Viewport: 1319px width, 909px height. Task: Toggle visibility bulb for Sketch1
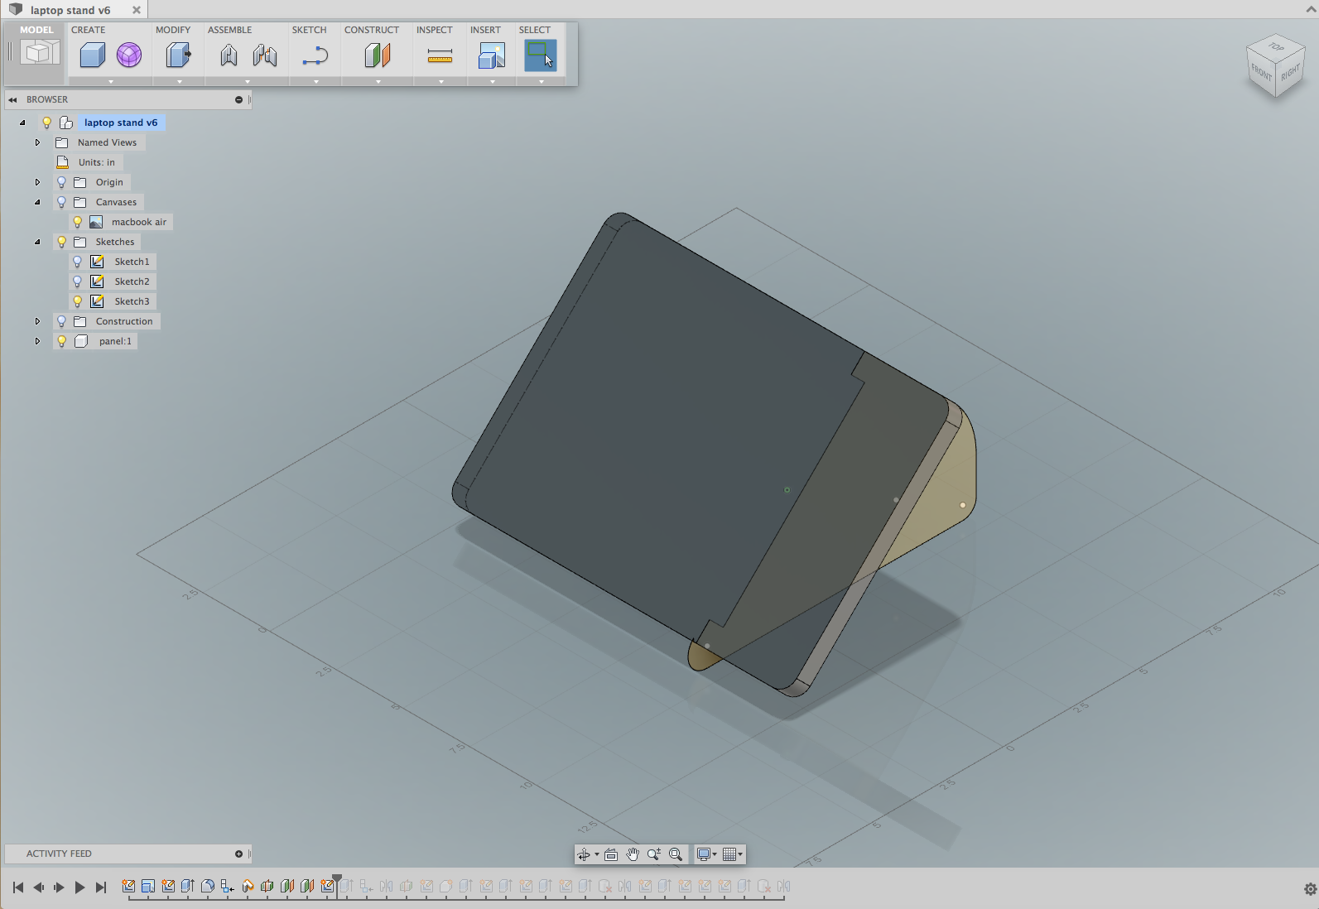77,262
